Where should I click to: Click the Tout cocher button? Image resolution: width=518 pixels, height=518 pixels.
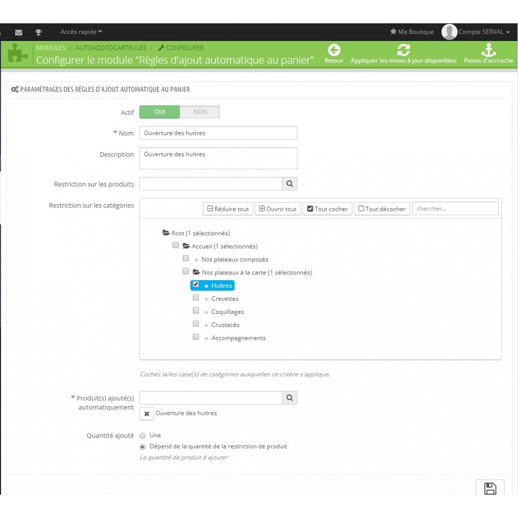[327, 209]
